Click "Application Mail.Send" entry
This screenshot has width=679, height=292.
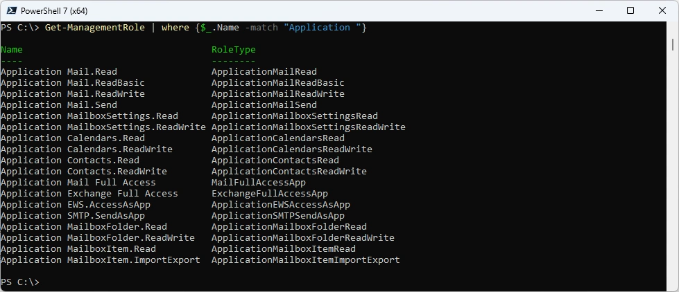pos(59,105)
